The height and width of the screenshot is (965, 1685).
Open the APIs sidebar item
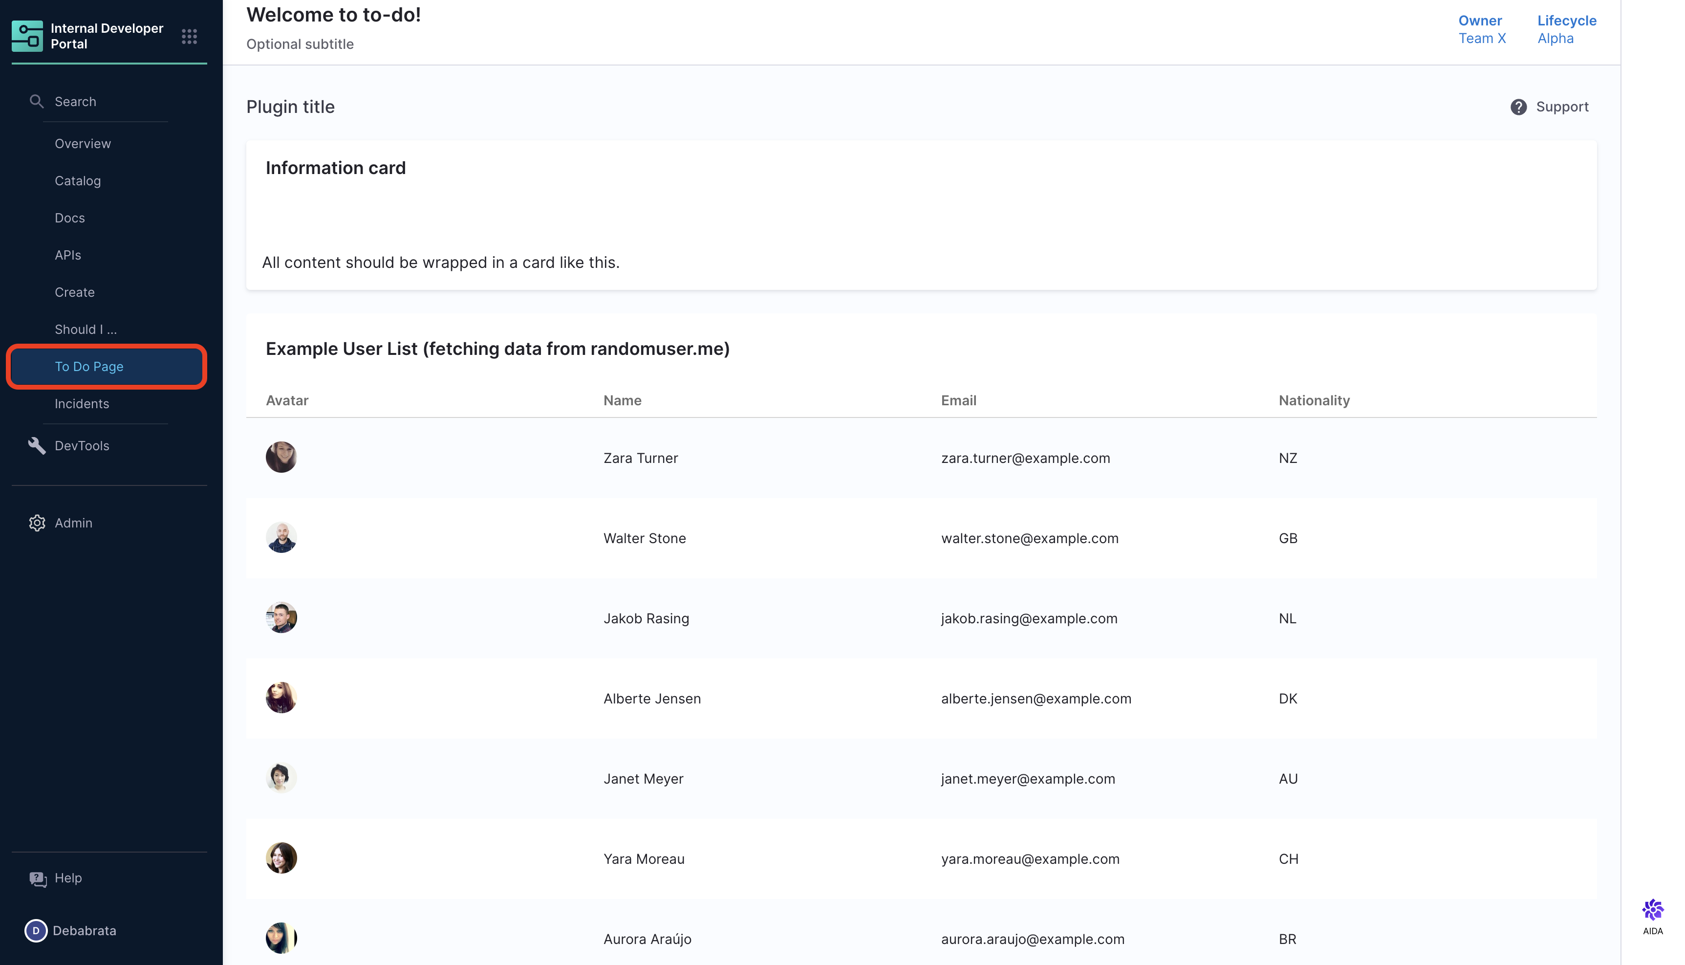click(x=67, y=255)
